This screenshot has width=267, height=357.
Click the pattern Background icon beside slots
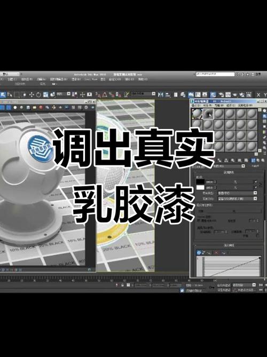point(264,121)
